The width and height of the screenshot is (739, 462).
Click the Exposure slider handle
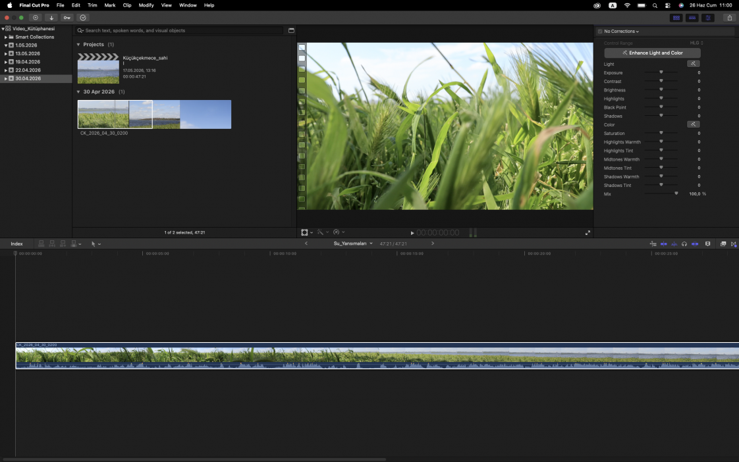click(661, 72)
